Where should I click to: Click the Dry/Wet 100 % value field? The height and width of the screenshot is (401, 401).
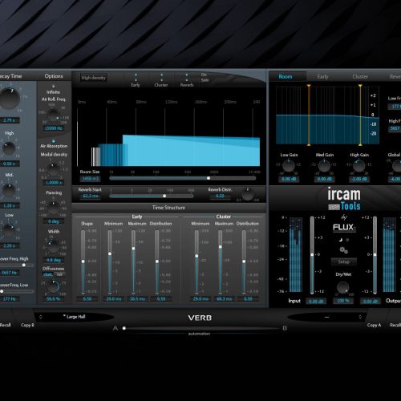click(343, 302)
